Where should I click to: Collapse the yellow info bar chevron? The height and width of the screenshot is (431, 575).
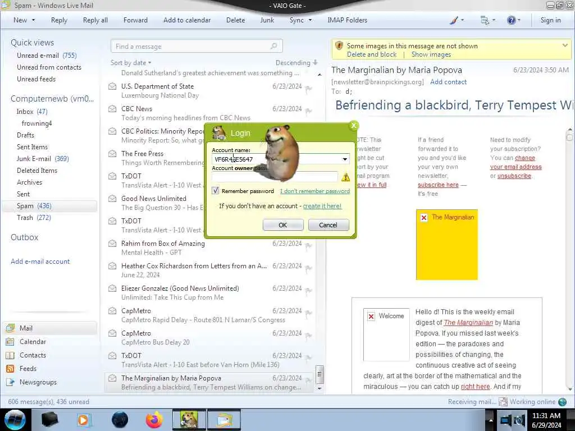coord(565,45)
